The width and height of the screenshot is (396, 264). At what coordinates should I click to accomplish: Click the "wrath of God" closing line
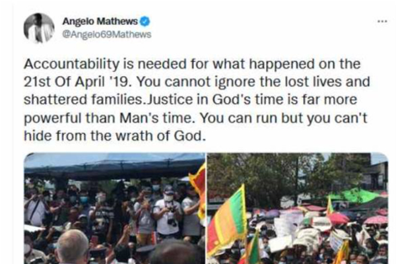[114, 136]
